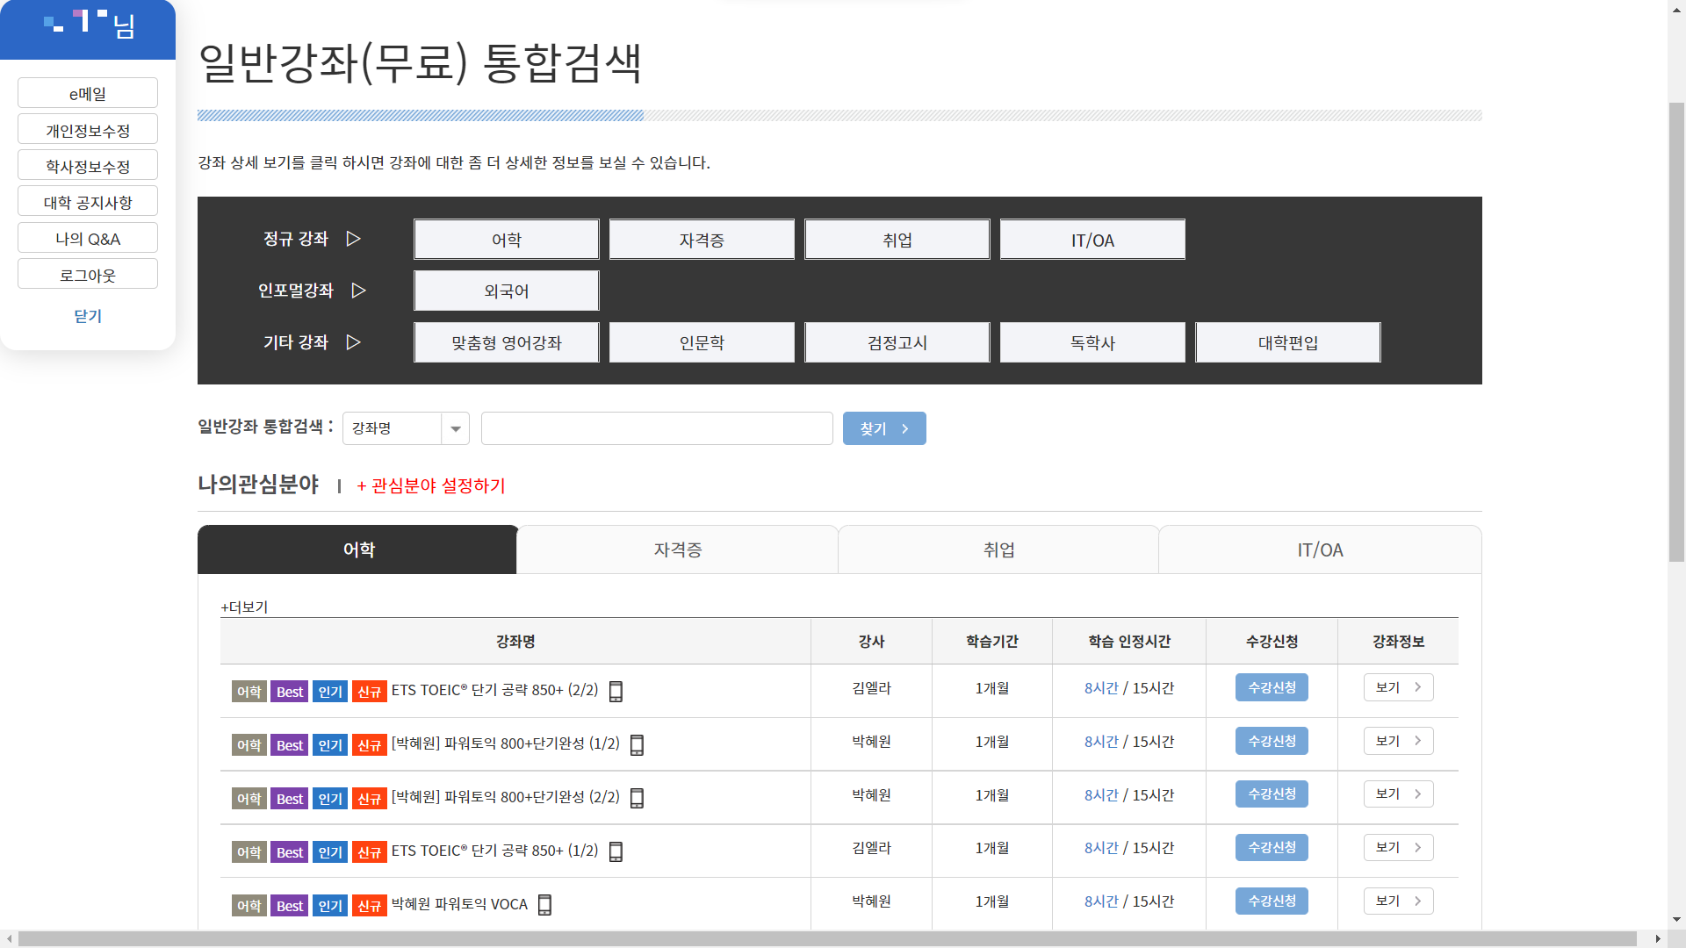Click the vertical page scrollbar
1686x948 pixels.
1675,334
